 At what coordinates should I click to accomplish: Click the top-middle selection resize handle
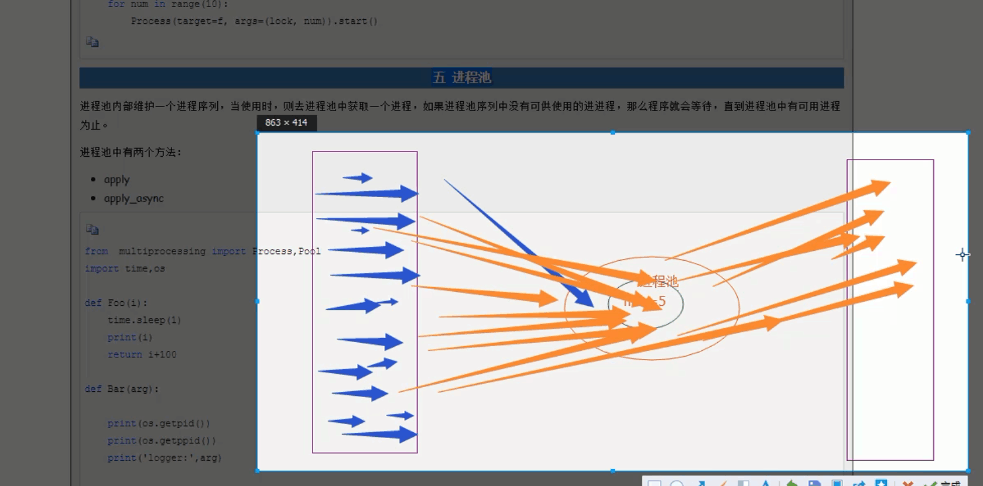pyautogui.click(x=612, y=133)
